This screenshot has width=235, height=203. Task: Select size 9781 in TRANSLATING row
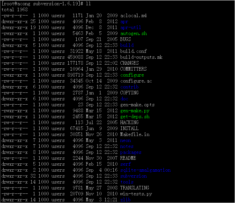point(78,188)
